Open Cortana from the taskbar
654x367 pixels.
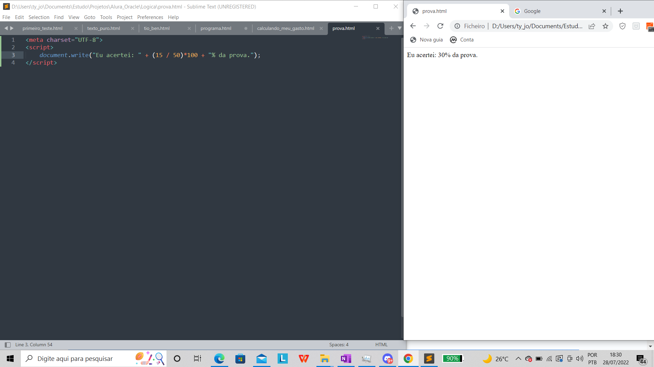click(177, 359)
